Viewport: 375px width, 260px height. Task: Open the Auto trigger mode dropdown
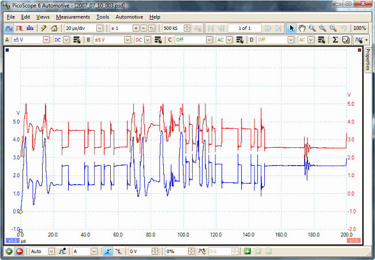(x=51, y=251)
